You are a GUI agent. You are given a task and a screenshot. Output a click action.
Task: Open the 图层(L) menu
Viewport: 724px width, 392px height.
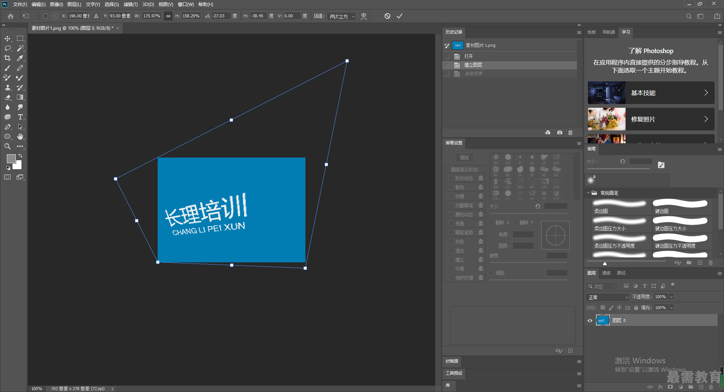point(74,5)
